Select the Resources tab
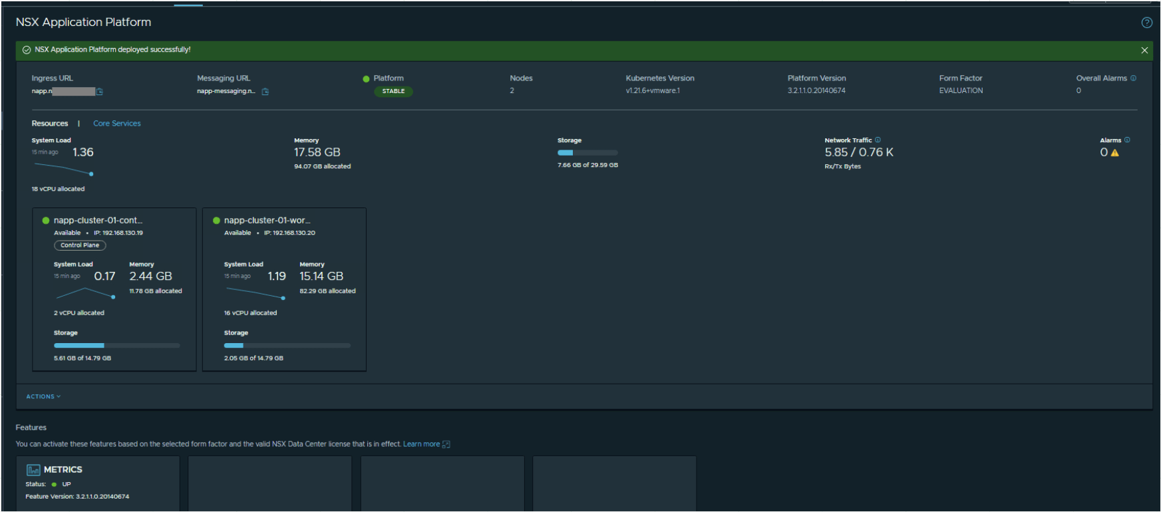The height and width of the screenshot is (512, 1161). click(50, 124)
